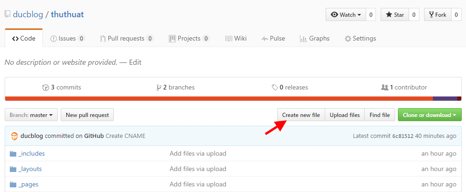This screenshot has width=466, height=192.
Task: Click the ducblog user avatar icon
Action: click(14, 136)
